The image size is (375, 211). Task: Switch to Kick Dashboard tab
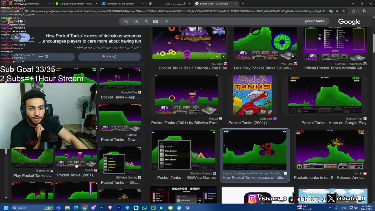29,4
